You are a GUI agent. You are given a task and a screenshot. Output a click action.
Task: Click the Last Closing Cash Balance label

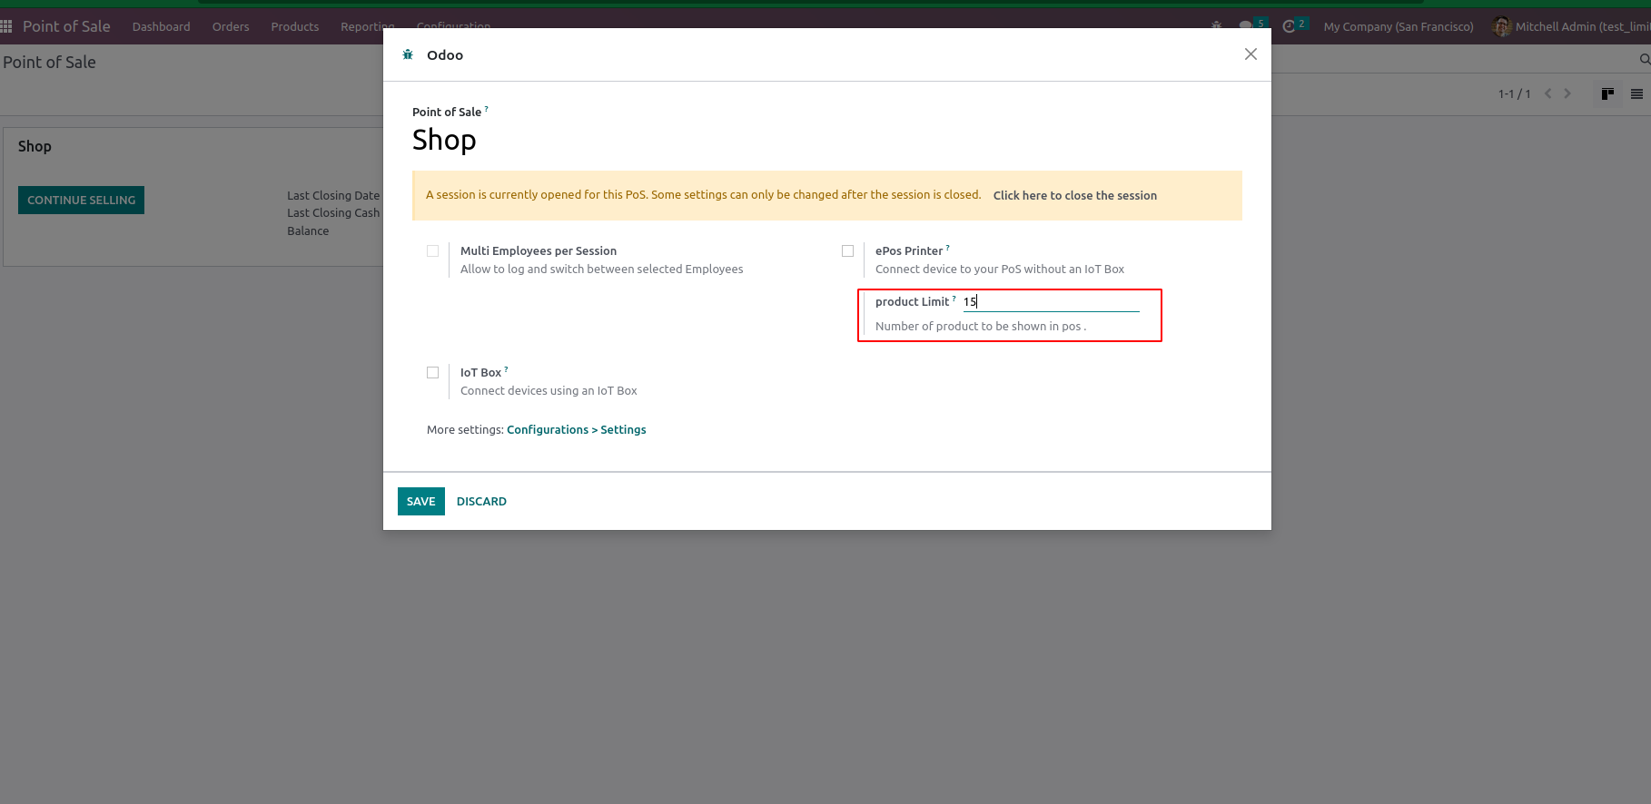point(333,222)
